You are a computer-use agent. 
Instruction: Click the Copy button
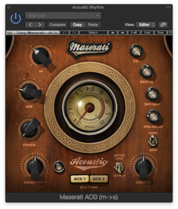click(77, 25)
